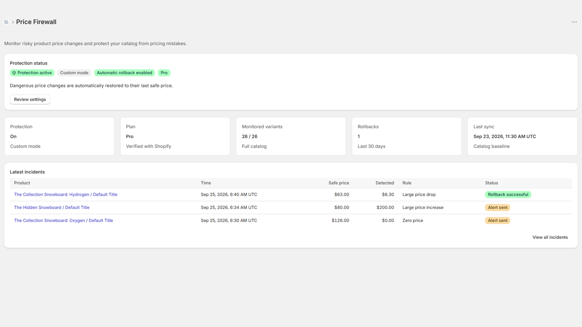Image resolution: width=582 pixels, height=327 pixels.
Task: Click the Last 30 days label
Action: [371, 146]
